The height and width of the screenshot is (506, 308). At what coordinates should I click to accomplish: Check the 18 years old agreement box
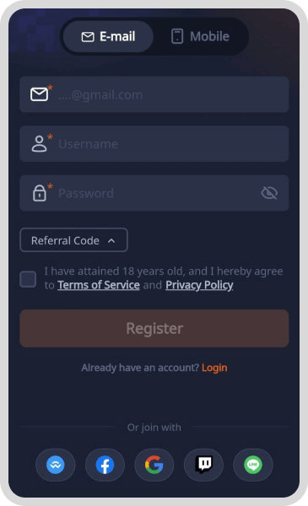(28, 279)
